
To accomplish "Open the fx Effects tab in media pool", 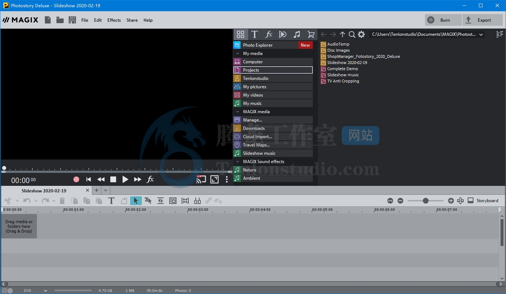I will pyautogui.click(x=269, y=34).
